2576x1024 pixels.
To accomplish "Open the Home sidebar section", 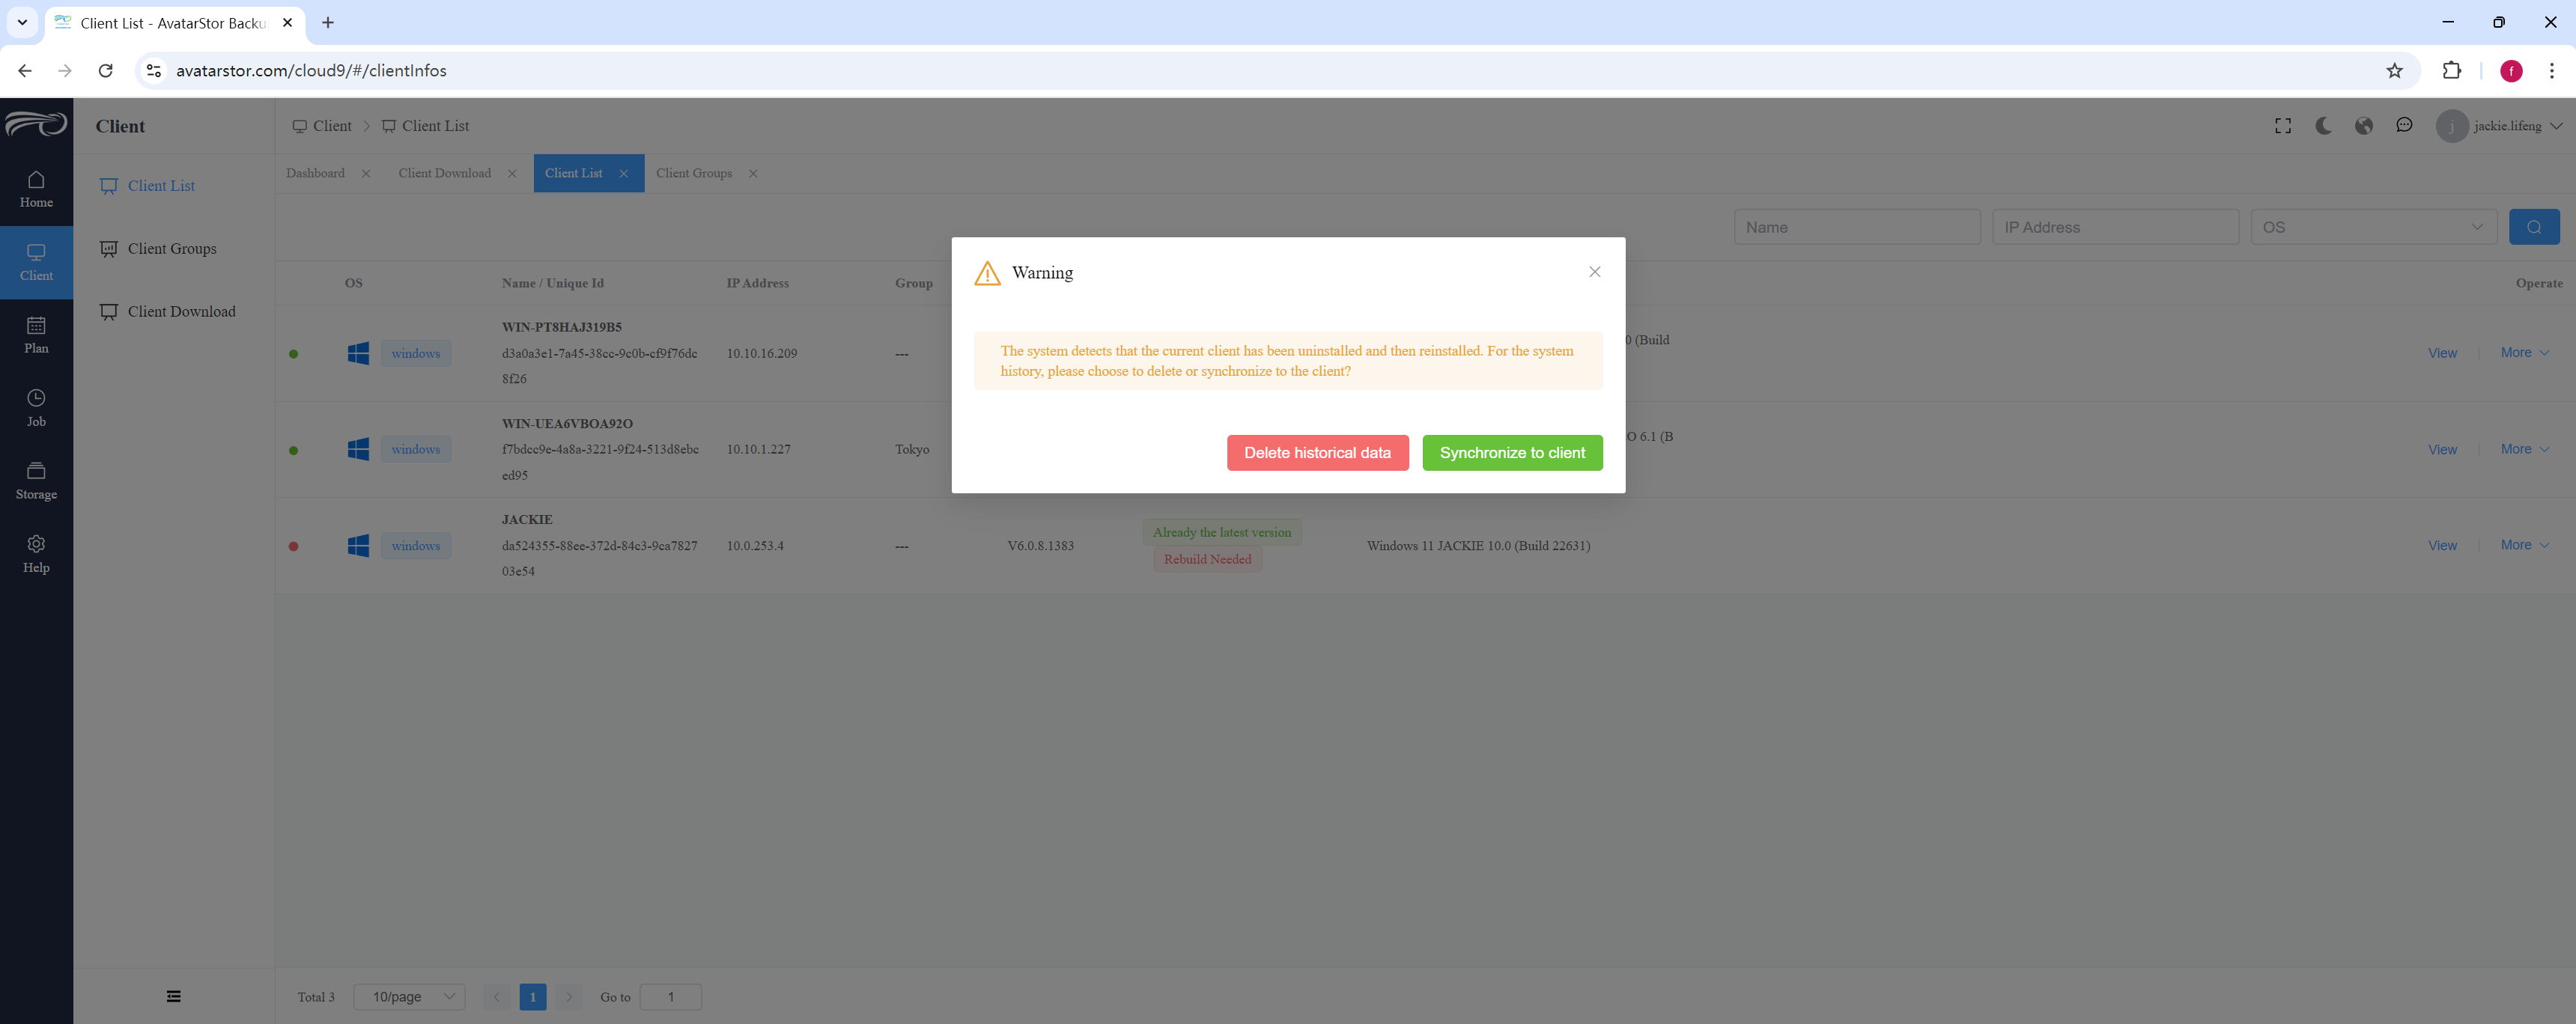I will point(36,189).
